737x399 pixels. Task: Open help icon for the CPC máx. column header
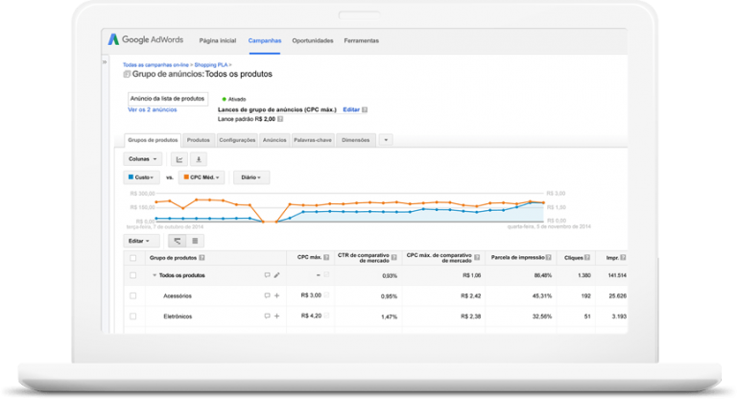[x=326, y=258]
